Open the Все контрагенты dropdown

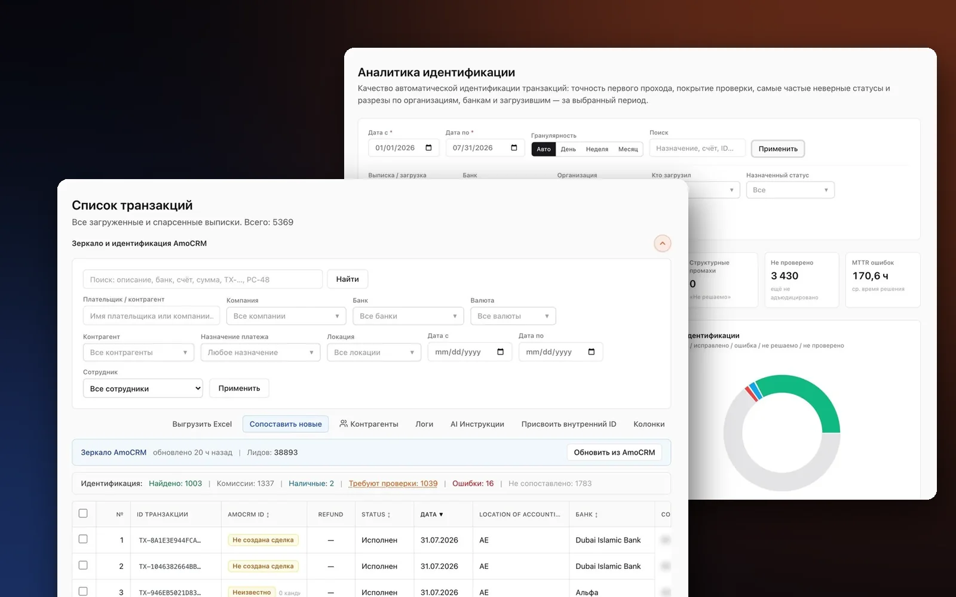coord(139,352)
